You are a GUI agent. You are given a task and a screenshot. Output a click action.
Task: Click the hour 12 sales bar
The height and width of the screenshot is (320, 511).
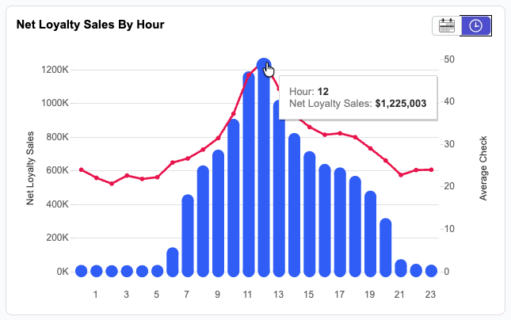[x=264, y=167]
